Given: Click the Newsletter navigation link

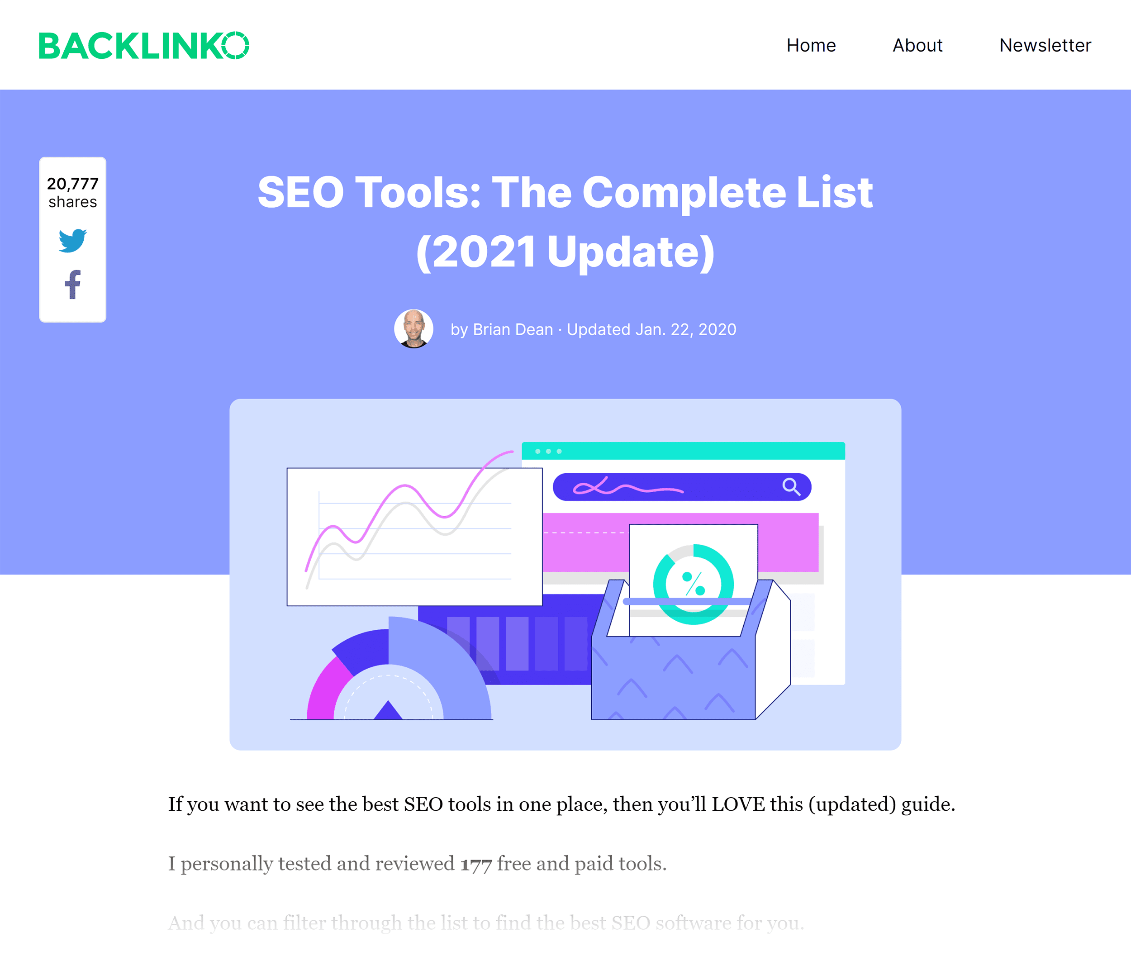Looking at the screenshot, I should tap(1045, 44).
